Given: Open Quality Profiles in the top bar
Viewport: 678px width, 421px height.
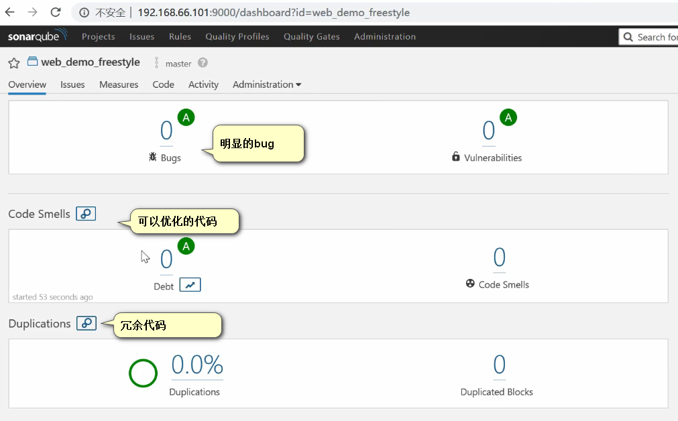Looking at the screenshot, I should 237,37.
